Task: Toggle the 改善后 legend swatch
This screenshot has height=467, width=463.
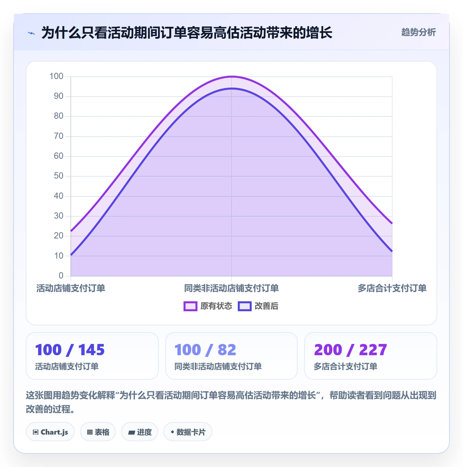Action: (x=245, y=306)
